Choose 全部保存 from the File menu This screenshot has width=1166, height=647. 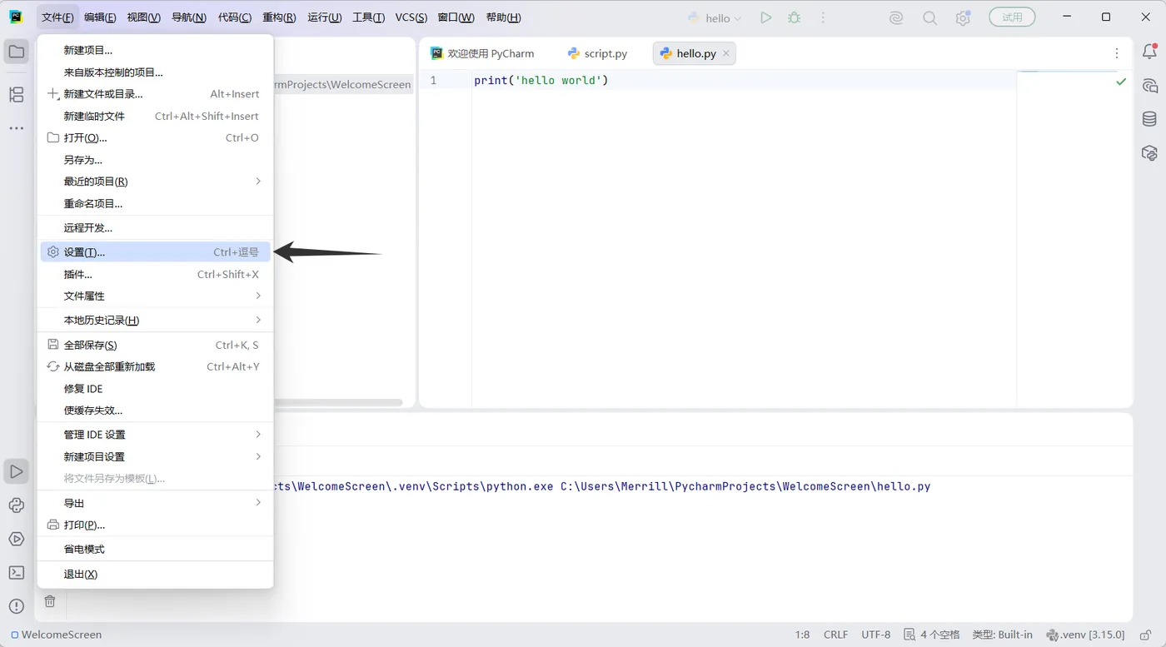coord(155,345)
